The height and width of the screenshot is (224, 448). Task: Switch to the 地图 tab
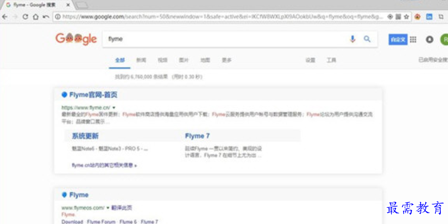point(205,60)
